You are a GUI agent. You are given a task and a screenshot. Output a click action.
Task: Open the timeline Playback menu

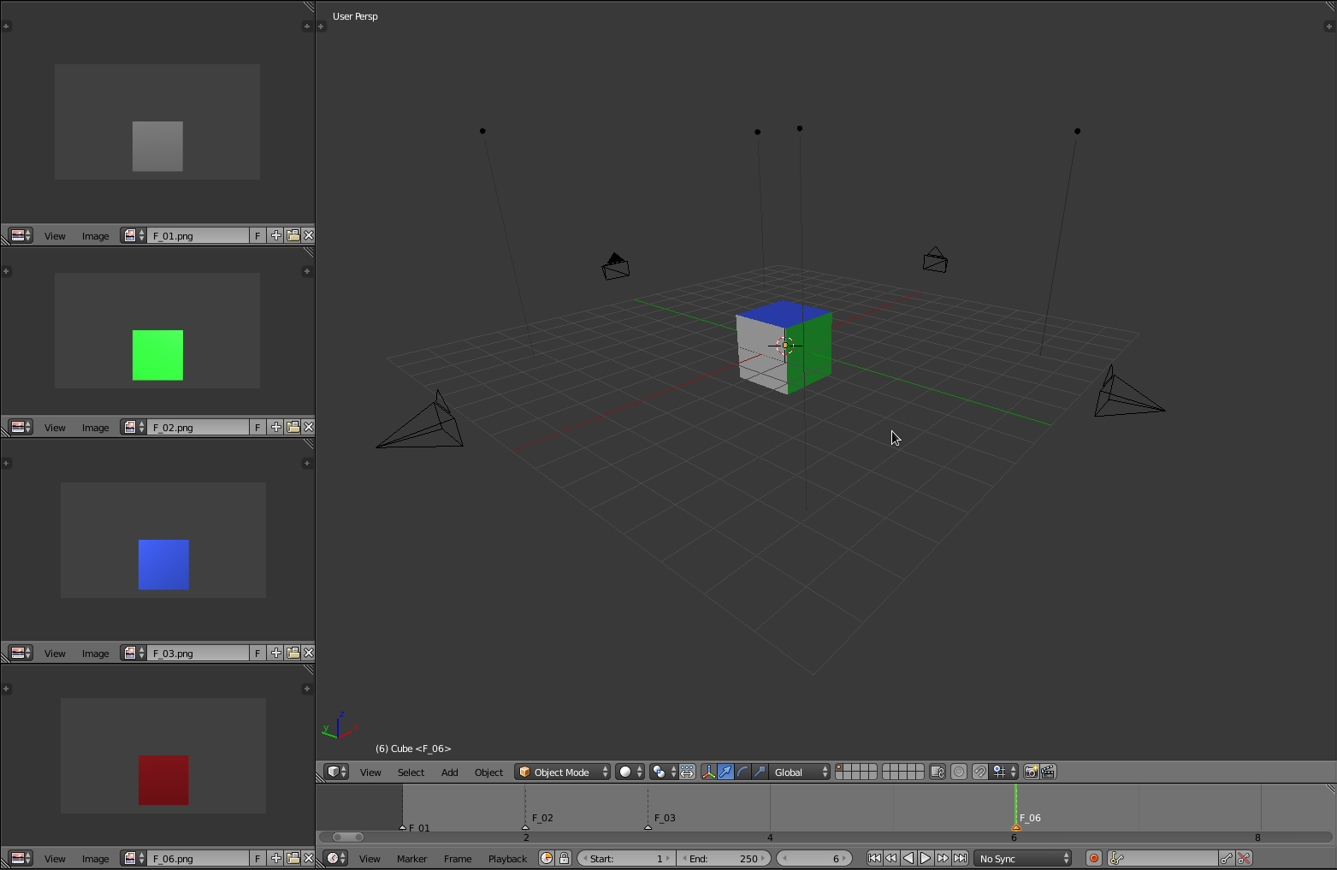507,859
